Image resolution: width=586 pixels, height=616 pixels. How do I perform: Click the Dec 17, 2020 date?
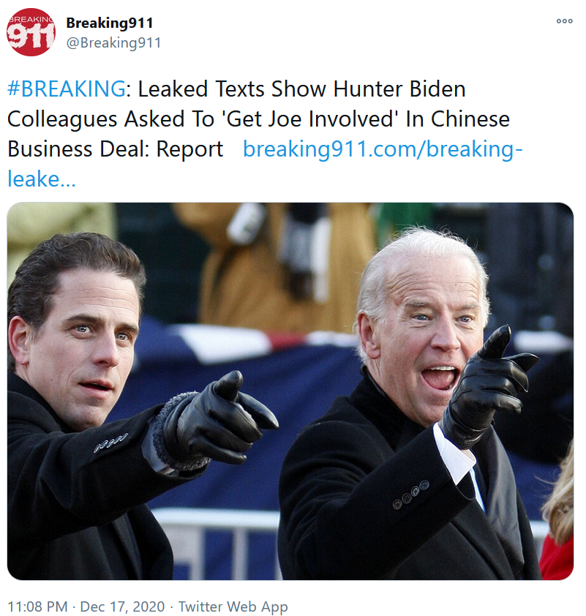point(122,606)
